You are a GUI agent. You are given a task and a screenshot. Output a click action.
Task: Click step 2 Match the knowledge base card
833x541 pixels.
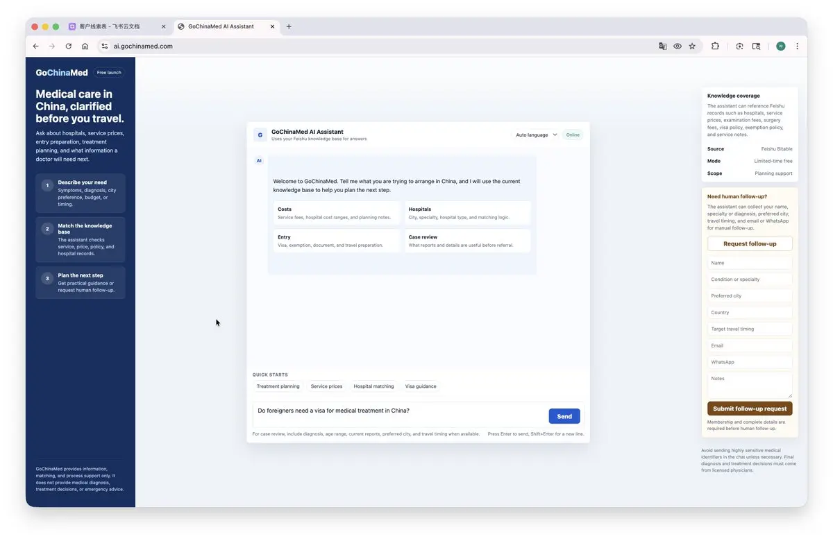[81, 239]
